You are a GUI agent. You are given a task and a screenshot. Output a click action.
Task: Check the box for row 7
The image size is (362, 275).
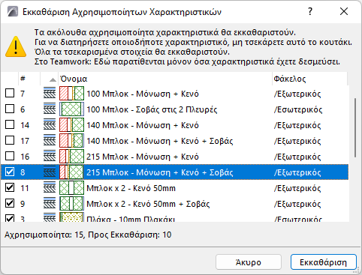tap(10, 94)
